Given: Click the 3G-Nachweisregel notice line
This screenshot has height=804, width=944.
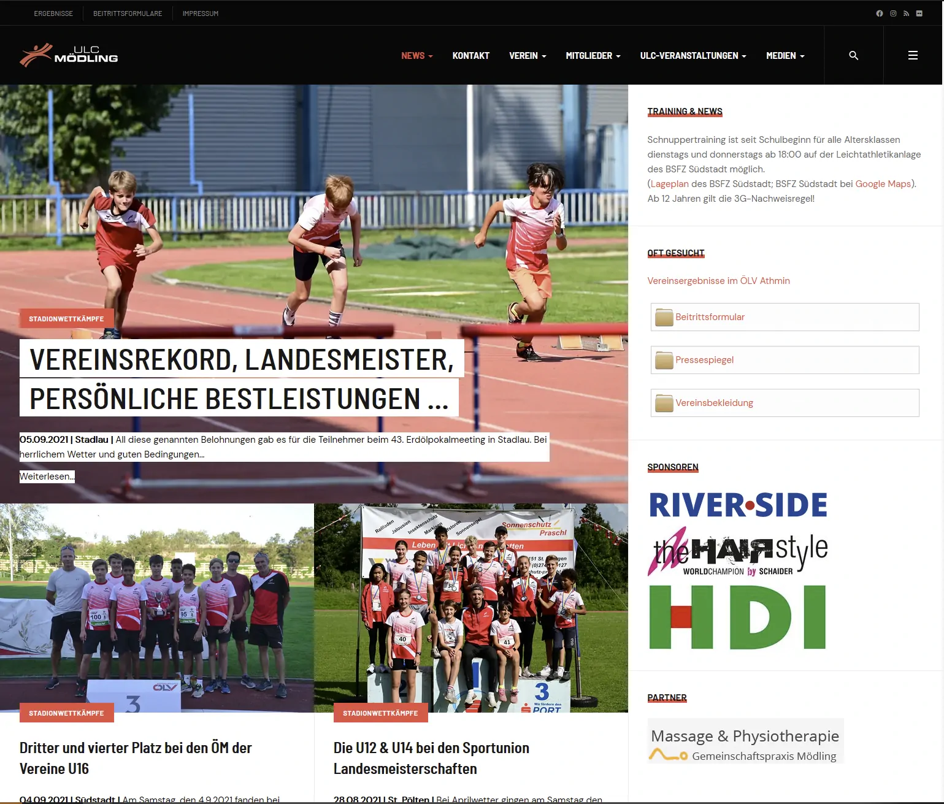Looking at the screenshot, I should coord(731,199).
